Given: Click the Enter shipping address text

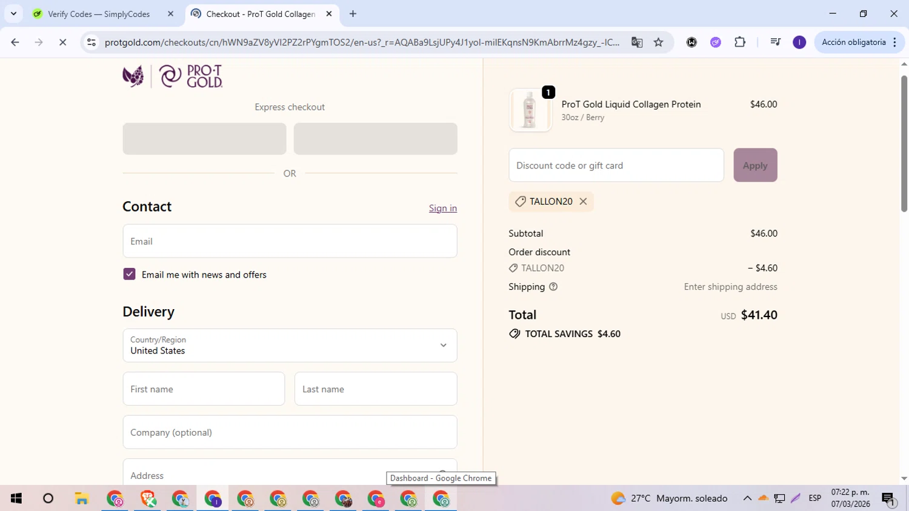Looking at the screenshot, I should [731, 287].
